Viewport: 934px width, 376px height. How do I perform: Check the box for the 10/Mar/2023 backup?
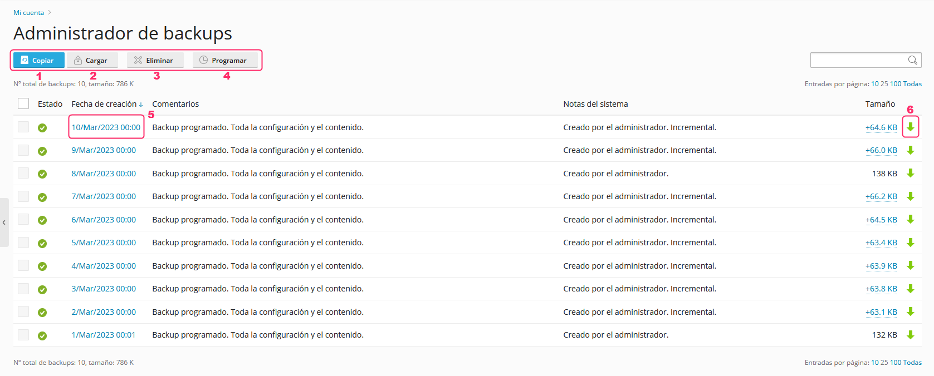(23, 127)
